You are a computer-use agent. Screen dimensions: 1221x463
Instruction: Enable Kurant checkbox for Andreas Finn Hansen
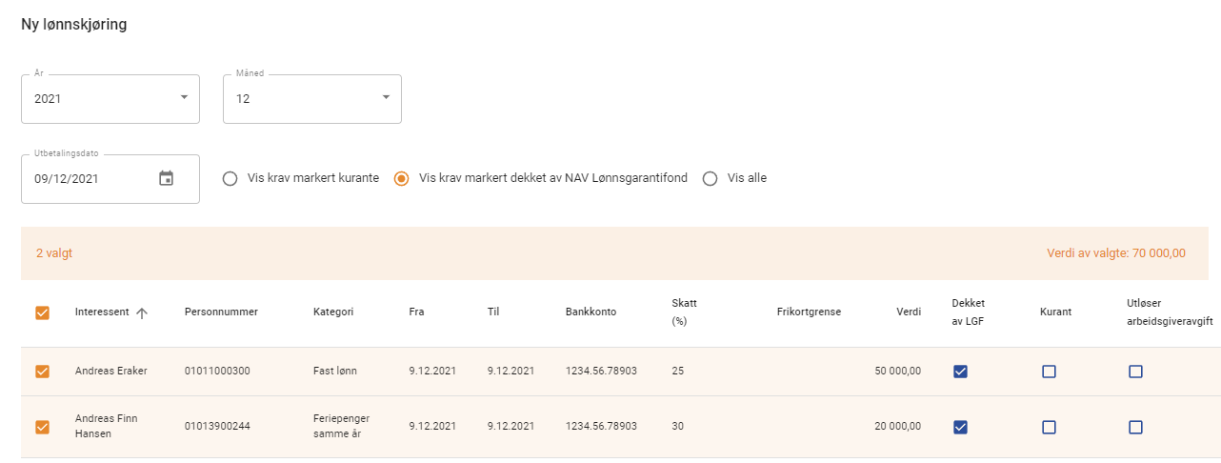(x=1049, y=427)
